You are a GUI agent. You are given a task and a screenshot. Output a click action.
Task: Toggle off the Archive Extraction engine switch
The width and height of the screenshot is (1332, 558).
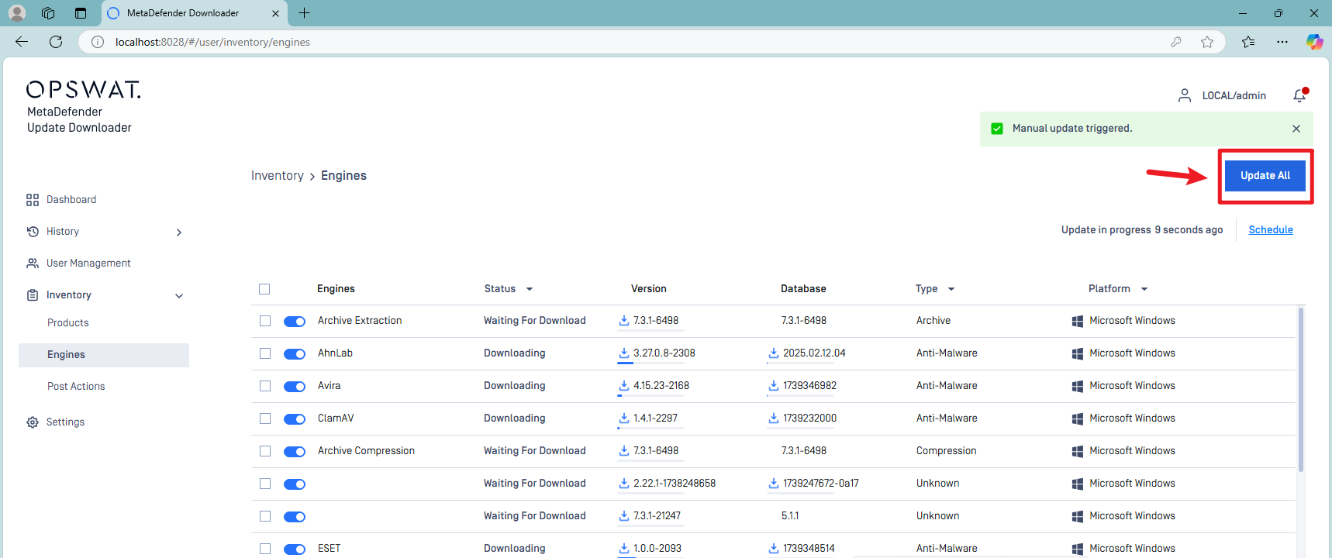(295, 322)
